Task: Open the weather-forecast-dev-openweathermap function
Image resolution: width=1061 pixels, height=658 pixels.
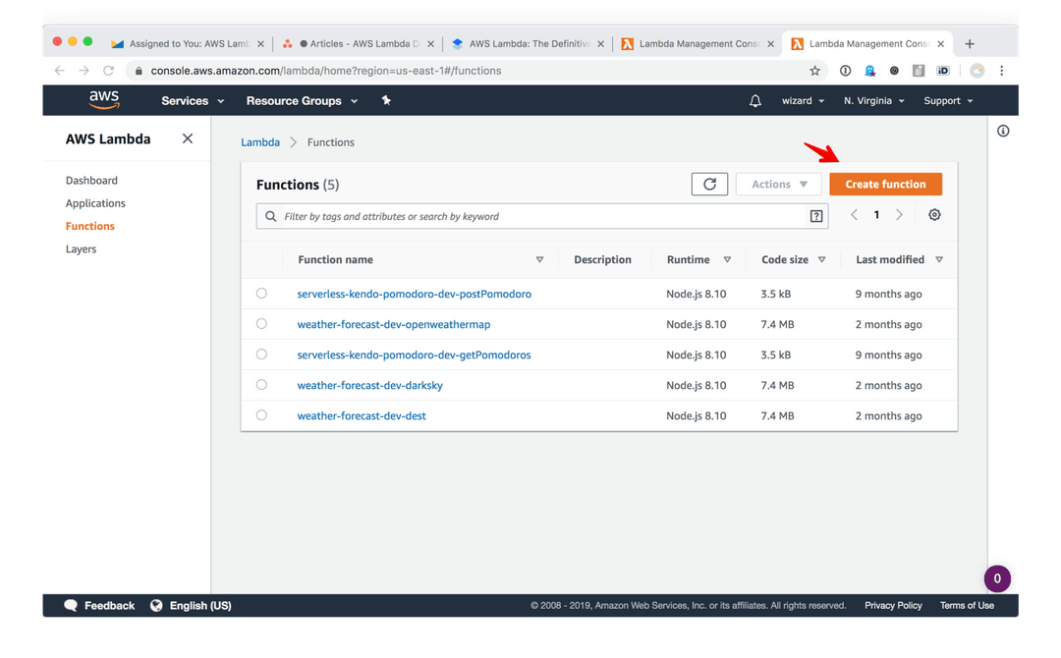Action: point(393,324)
